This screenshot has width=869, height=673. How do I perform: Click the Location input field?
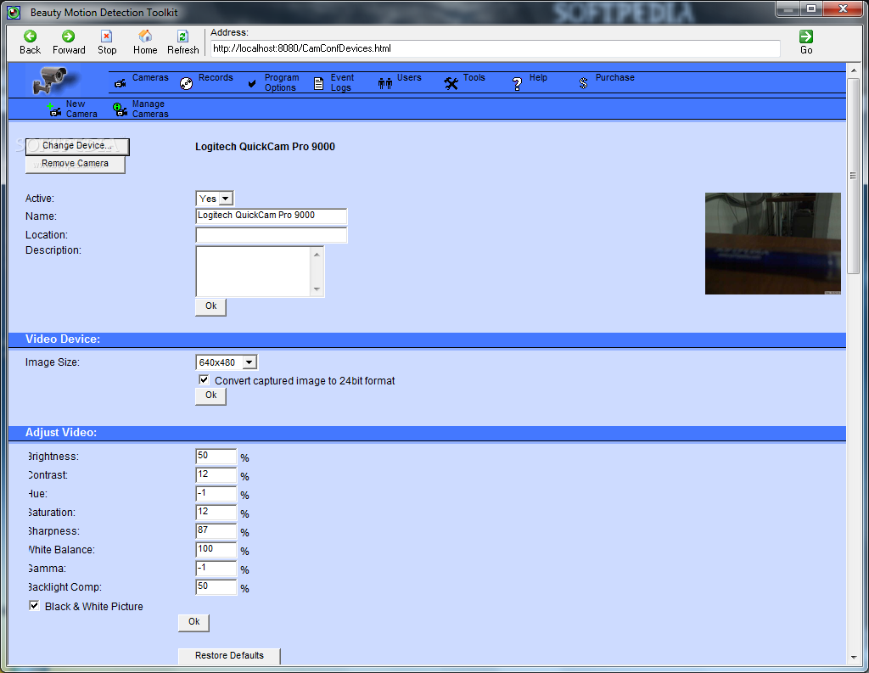[x=271, y=235]
